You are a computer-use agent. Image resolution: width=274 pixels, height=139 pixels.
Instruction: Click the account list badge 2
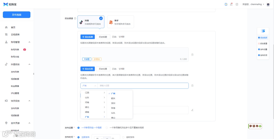tap(25, 50)
